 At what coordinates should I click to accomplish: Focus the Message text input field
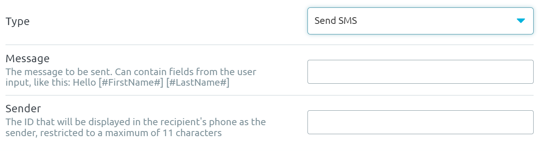click(420, 72)
